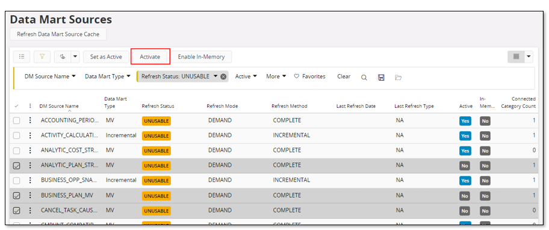This screenshot has height=230, width=549.
Task: Click the Activate button
Action: pos(150,57)
